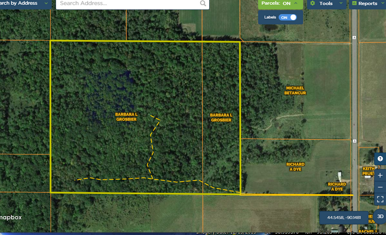Toggle Parcels ON layer button
This screenshot has width=386, height=235.
[276, 3]
